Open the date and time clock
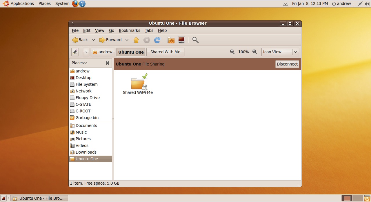The height and width of the screenshot is (202, 371). pyautogui.click(x=310, y=4)
